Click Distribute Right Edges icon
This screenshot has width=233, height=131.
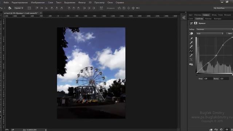94,8
